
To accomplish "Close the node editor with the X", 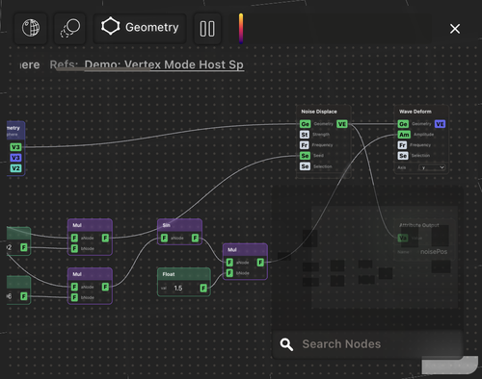I will click(x=455, y=29).
